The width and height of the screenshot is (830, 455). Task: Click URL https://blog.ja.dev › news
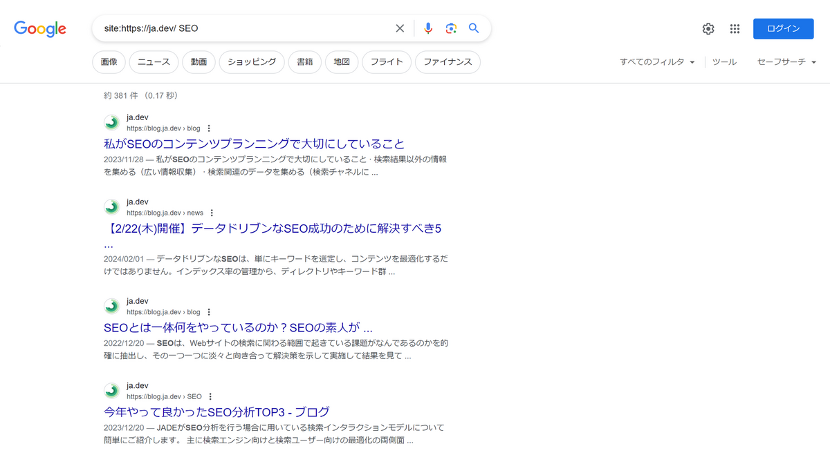pos(165,213)
